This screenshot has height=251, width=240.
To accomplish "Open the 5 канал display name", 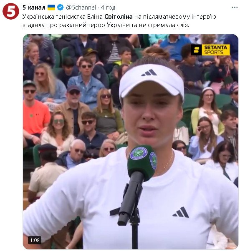I will pos(34,8).
